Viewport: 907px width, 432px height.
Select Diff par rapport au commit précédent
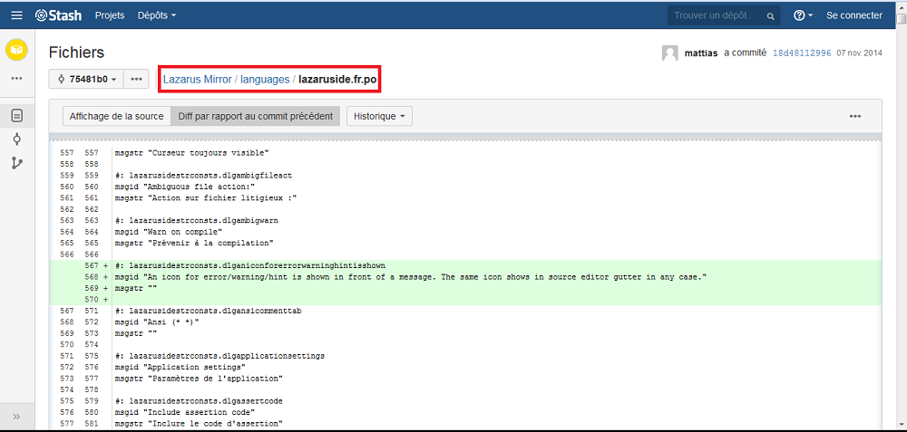coord(256,116)
